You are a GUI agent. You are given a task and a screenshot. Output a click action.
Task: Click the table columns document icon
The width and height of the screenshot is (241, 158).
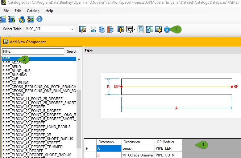(x=150, y=29)
